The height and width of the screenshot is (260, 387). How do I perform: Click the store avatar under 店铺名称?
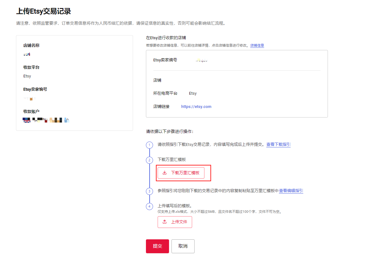pos(26,54)
